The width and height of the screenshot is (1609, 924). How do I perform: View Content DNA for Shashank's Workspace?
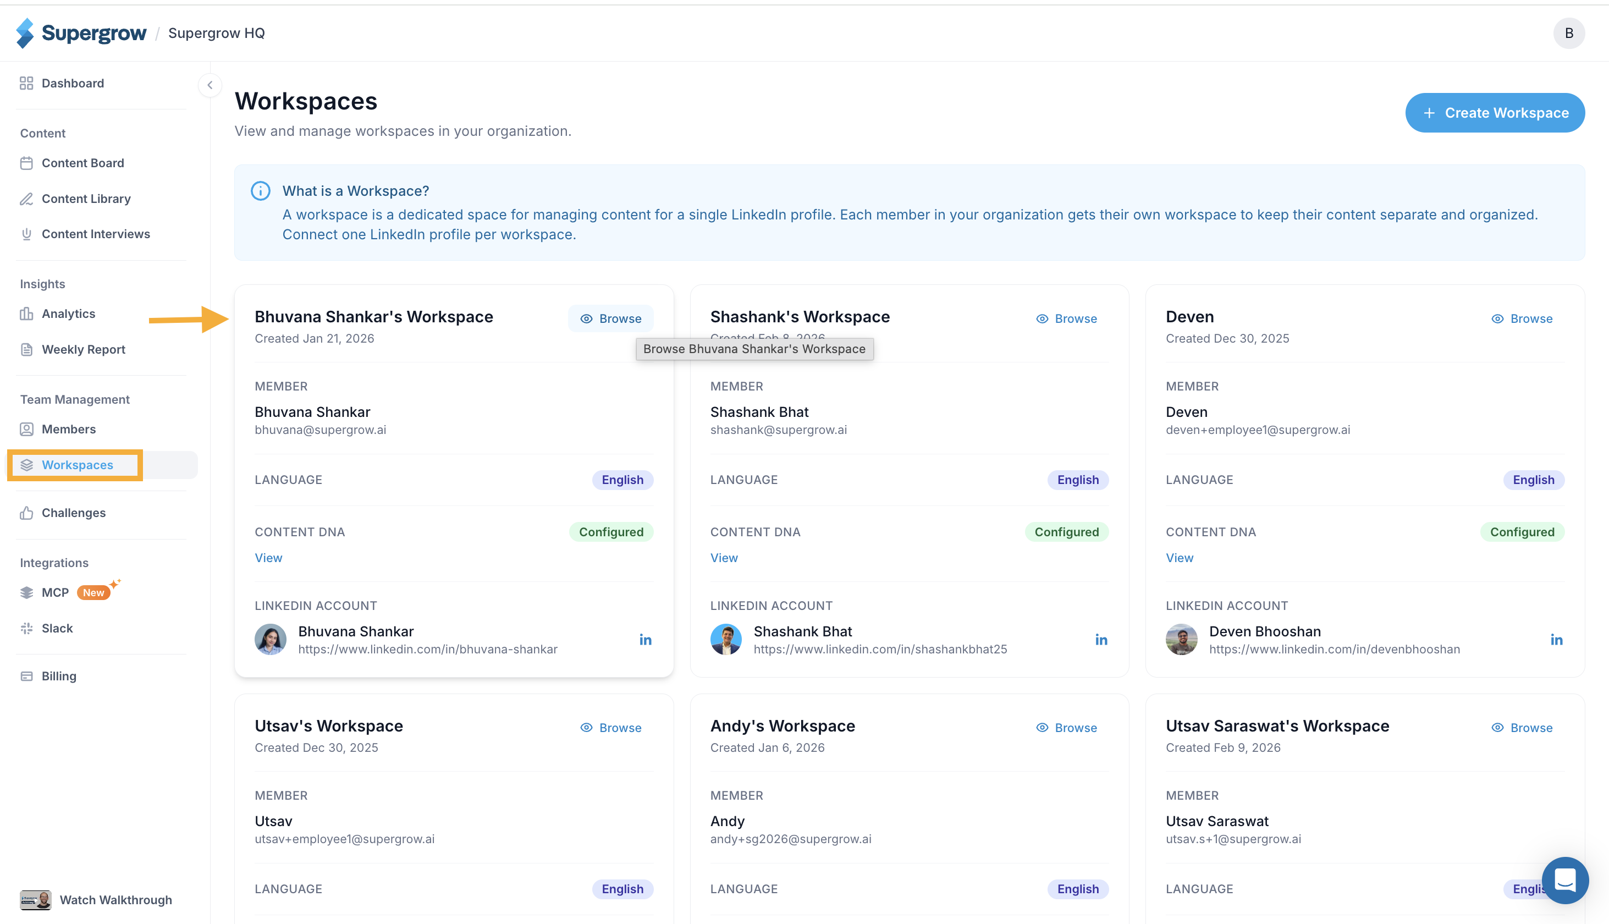724,558
